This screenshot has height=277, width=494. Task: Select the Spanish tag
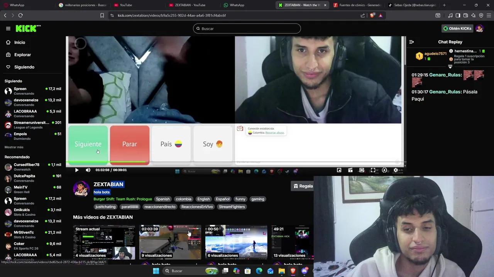pos(163,199)
